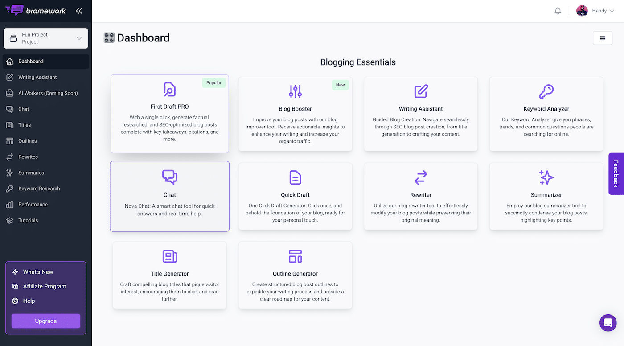Click the Keyword Research key icon
624x346 pixels.
click(10, 189)
